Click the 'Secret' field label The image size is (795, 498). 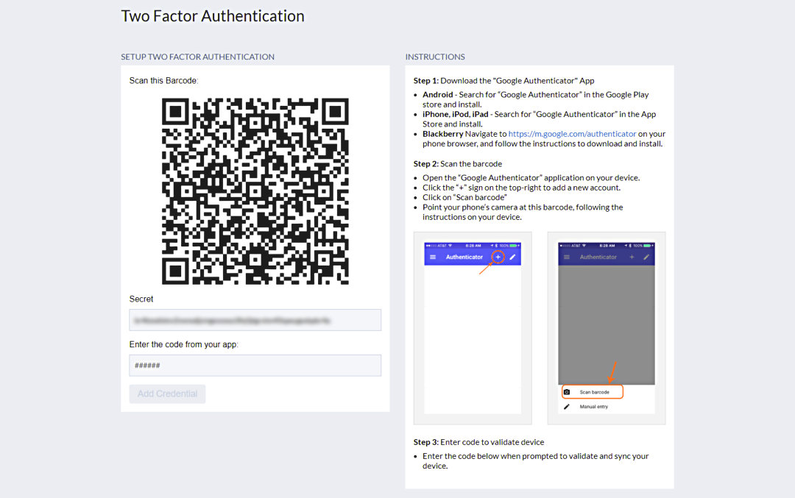click(141, 299)
